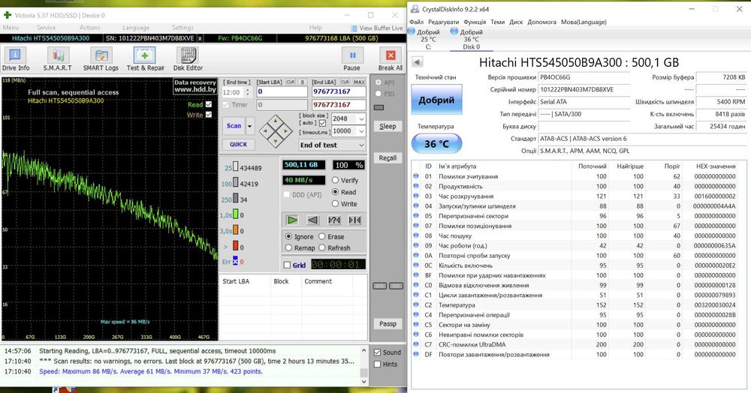751x393 pixels.
Task: Select Test & Repair toolbar icon
Action: (x=145, y=59)
